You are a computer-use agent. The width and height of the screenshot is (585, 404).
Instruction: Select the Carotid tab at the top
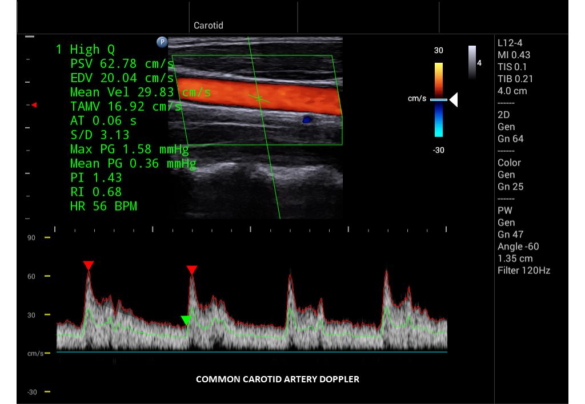pos(208,26)
